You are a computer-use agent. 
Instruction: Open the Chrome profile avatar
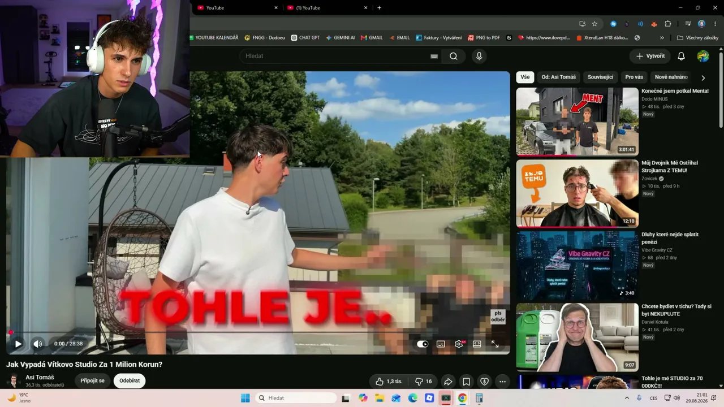click(701, 24)
